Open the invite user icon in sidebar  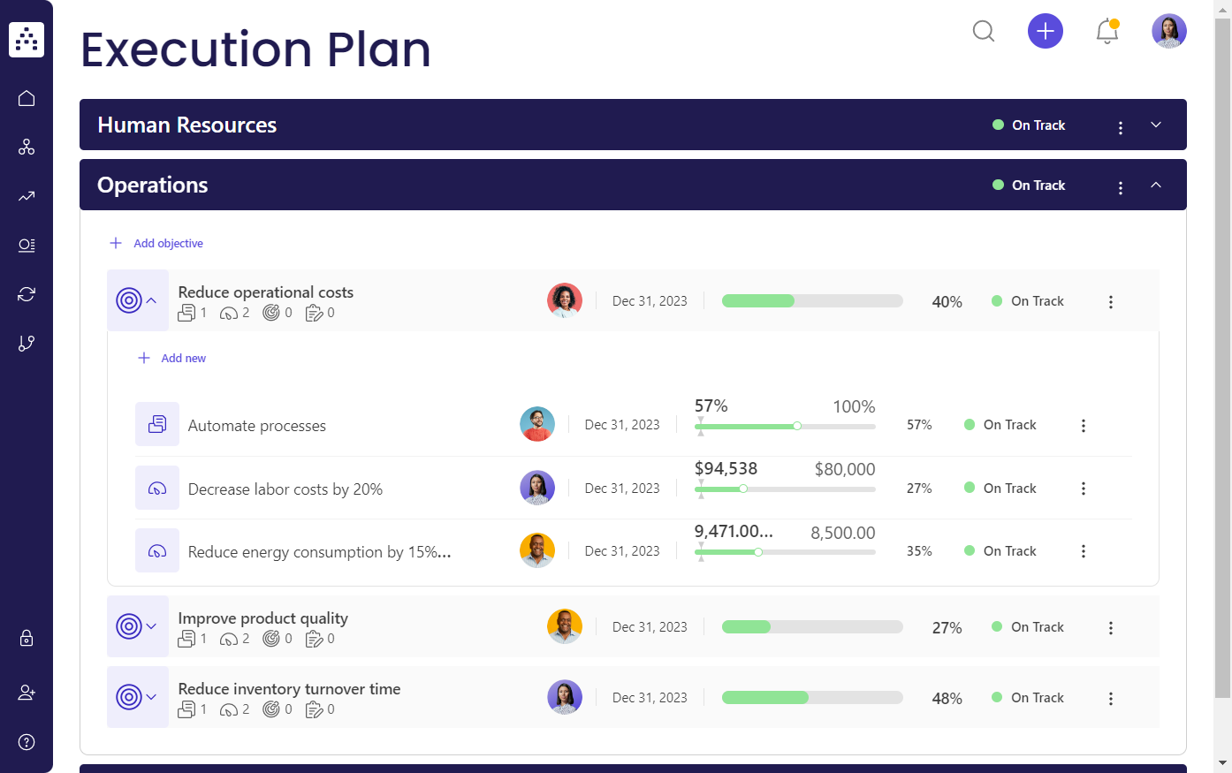pyautogui.click(x=27, y=693)
